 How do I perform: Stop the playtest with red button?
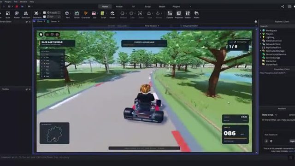pyautogui.click(x=17, y=6)
